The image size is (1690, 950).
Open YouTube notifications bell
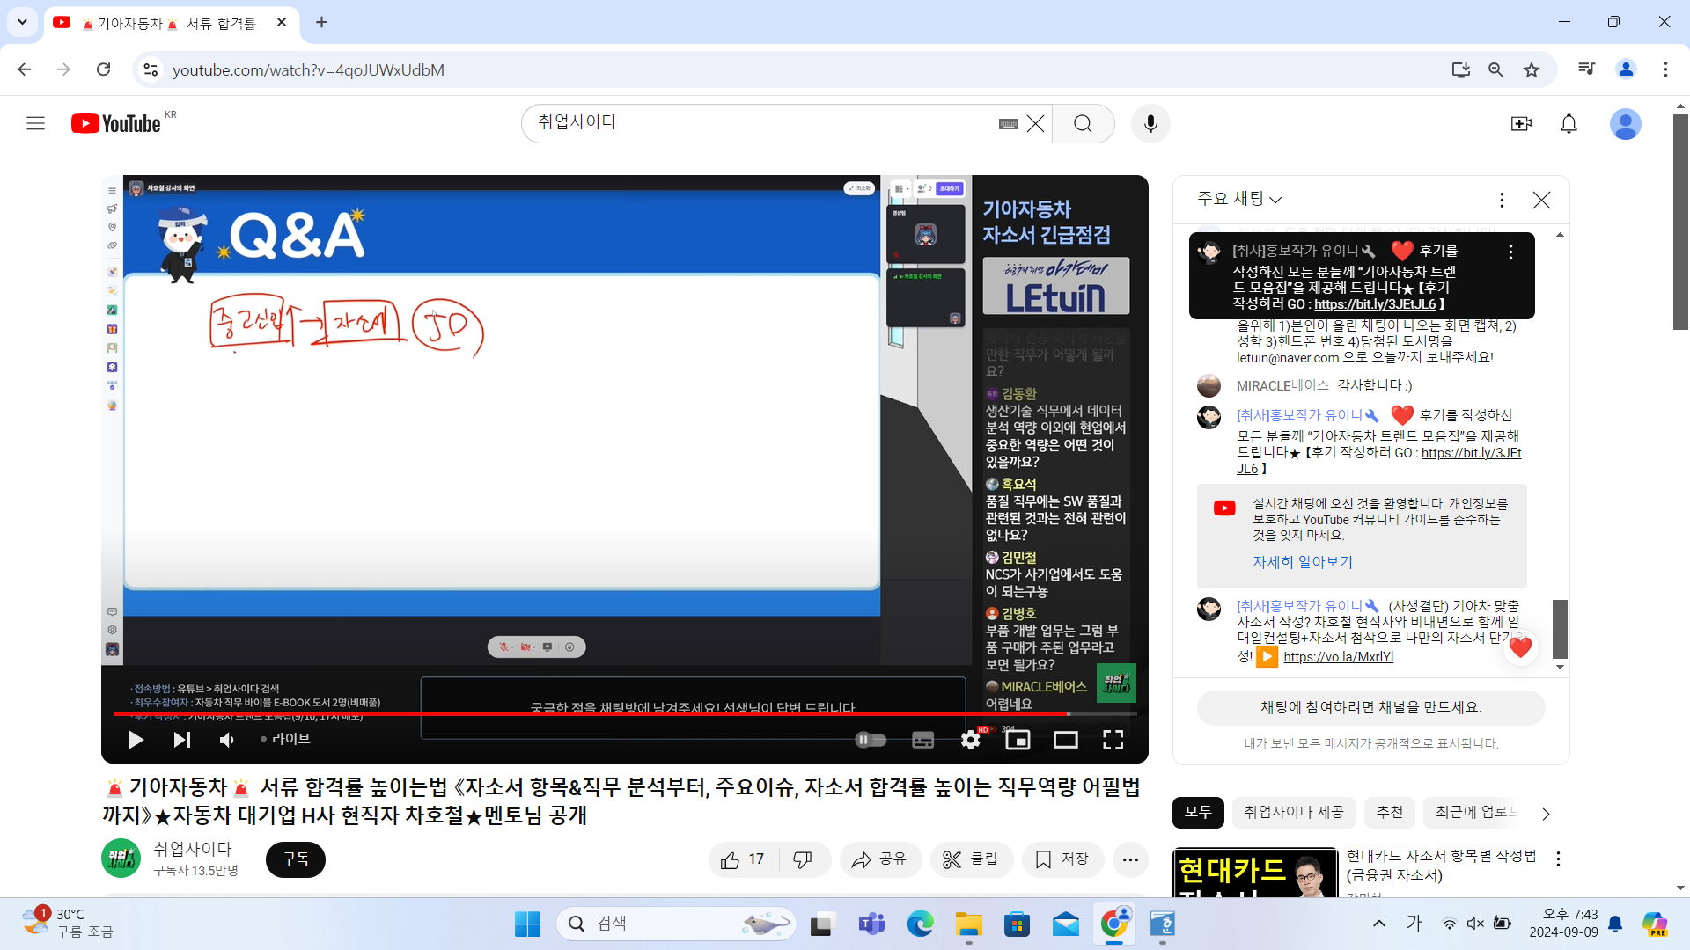(1569, 124)
